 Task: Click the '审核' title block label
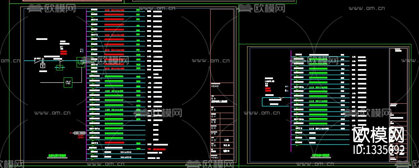(214, 133)
